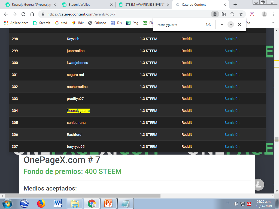Screen dimensions: 279x209
Task: Open Sumisión link for seguro-md
Action: click(232, 75)
